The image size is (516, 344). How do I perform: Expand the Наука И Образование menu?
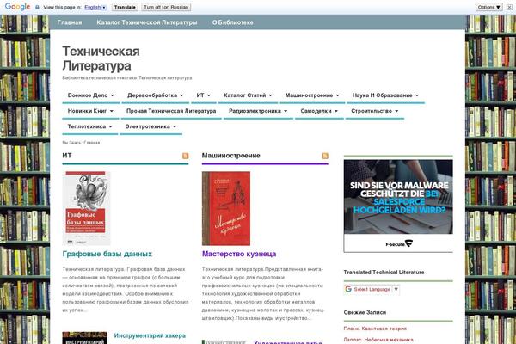385,95
